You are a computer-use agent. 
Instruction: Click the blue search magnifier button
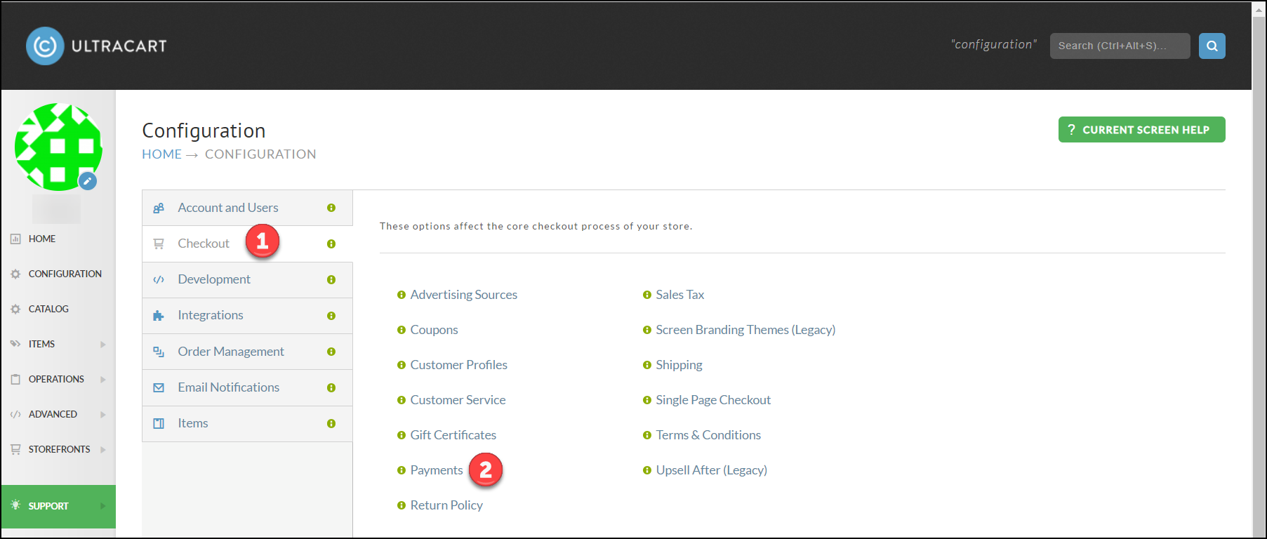(1212, 46)
